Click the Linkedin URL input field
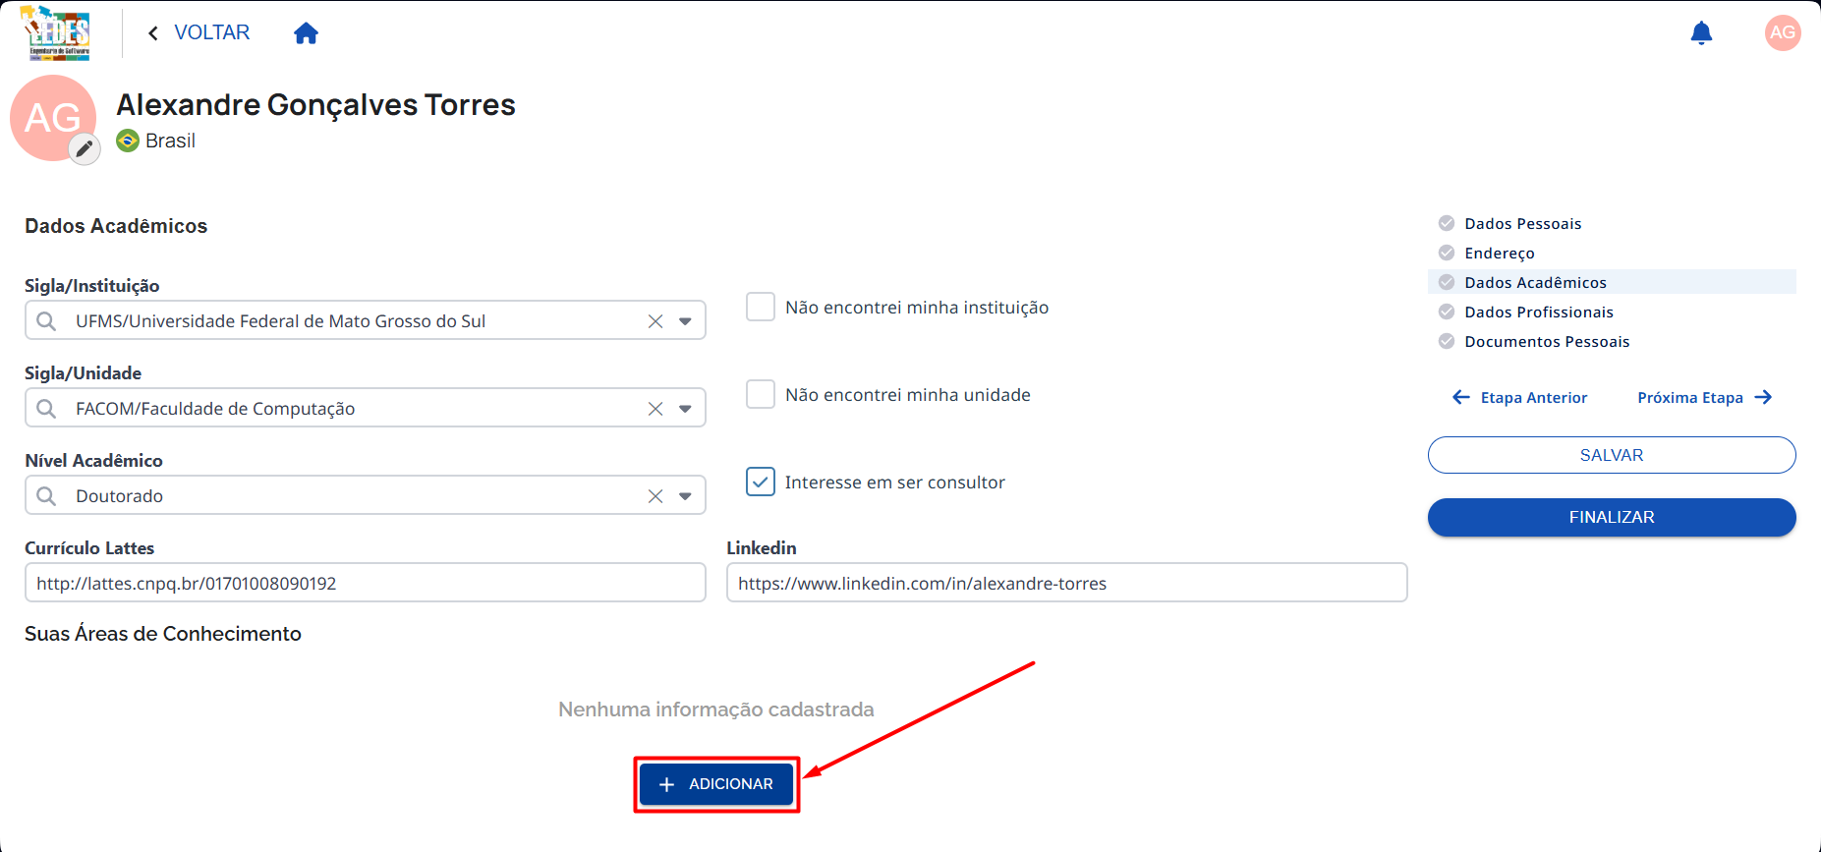 tap(1067, 583)
